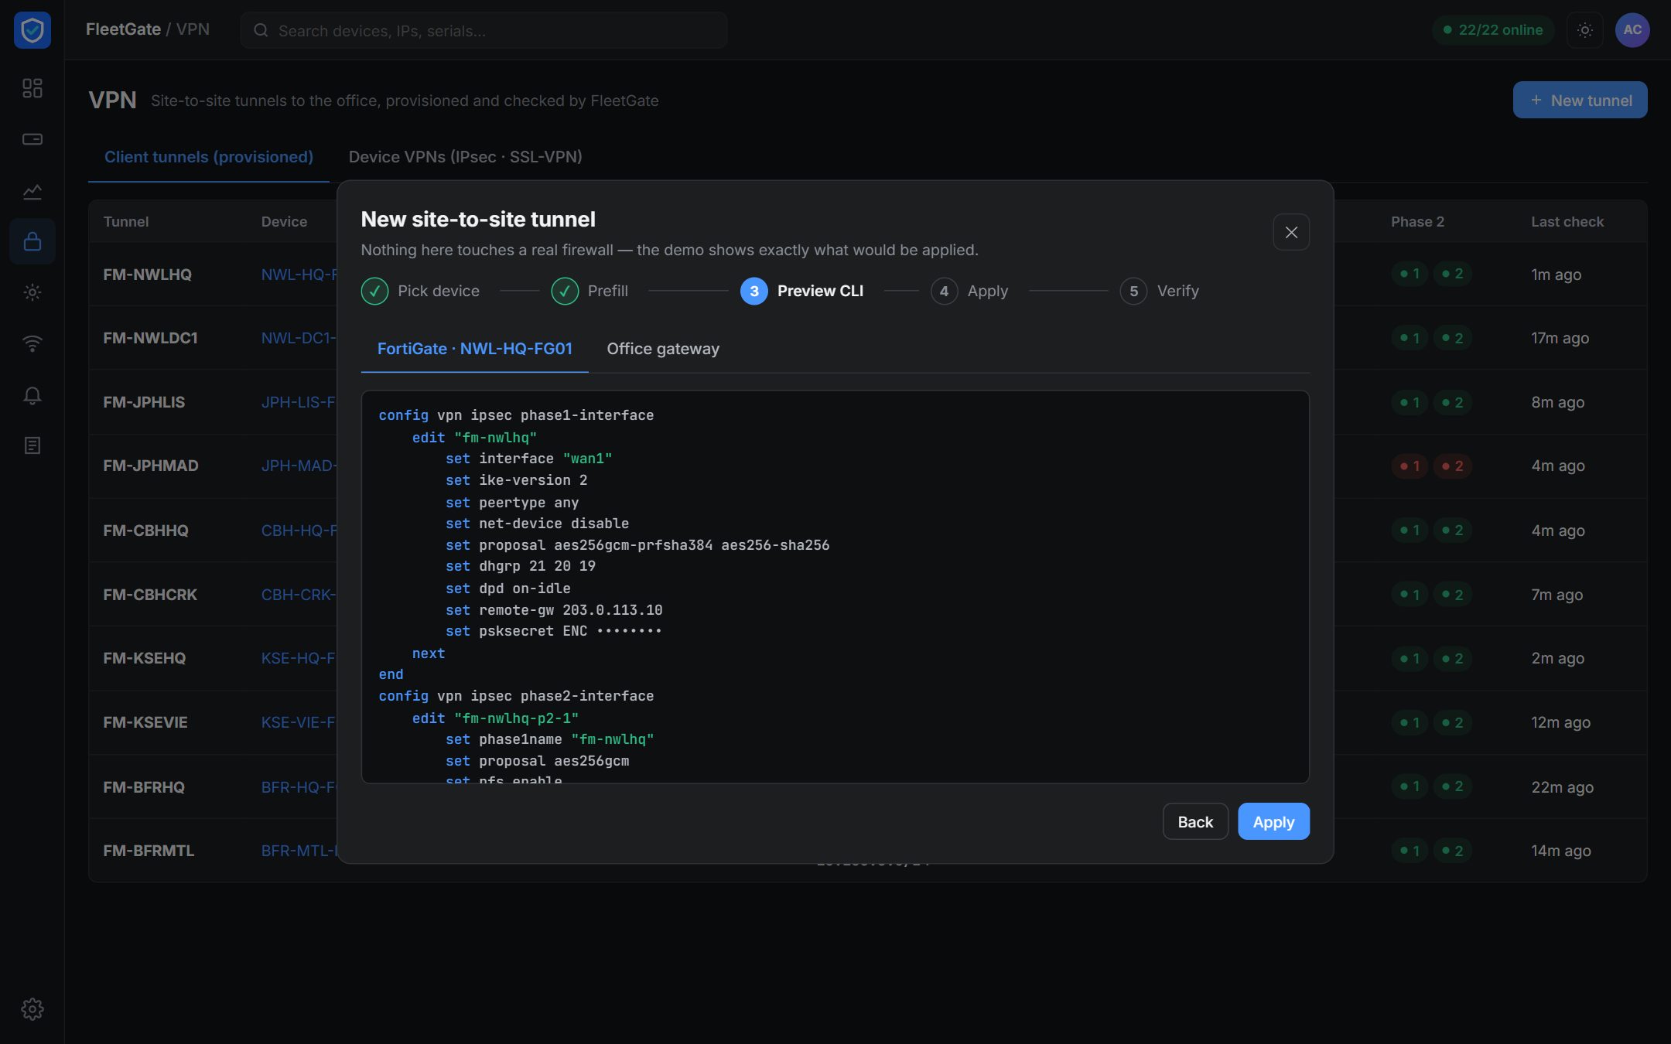
Task: Click the Verify step 5
Action: point(1160,291)
